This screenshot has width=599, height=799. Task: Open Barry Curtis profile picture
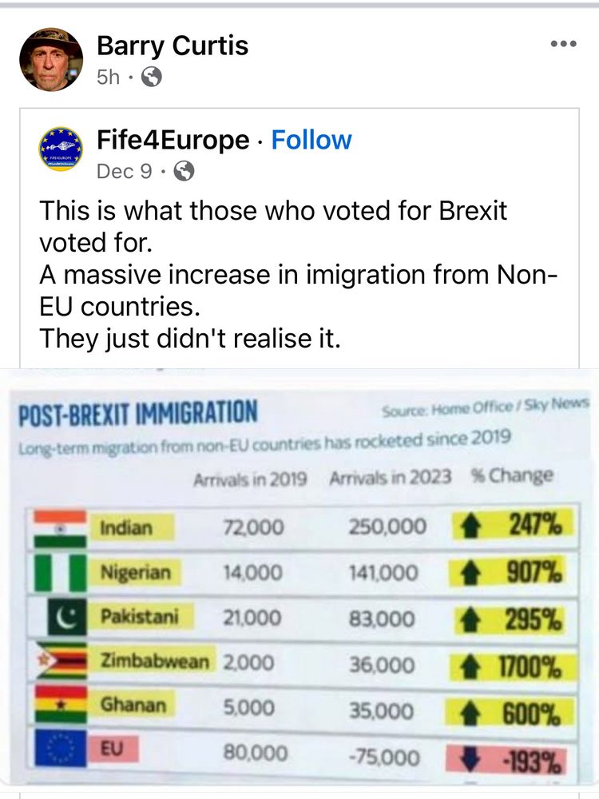tap(51, 60)
